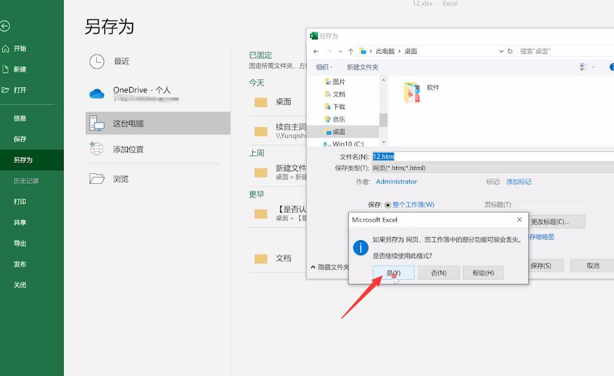Click the clock icon for 最近 locations
Screen dimensions: 614x376
pos(97,62)
